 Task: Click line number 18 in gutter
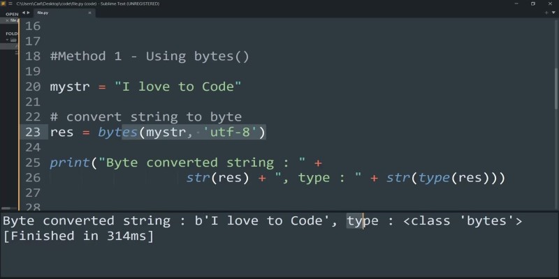click(x=33, y=56)
